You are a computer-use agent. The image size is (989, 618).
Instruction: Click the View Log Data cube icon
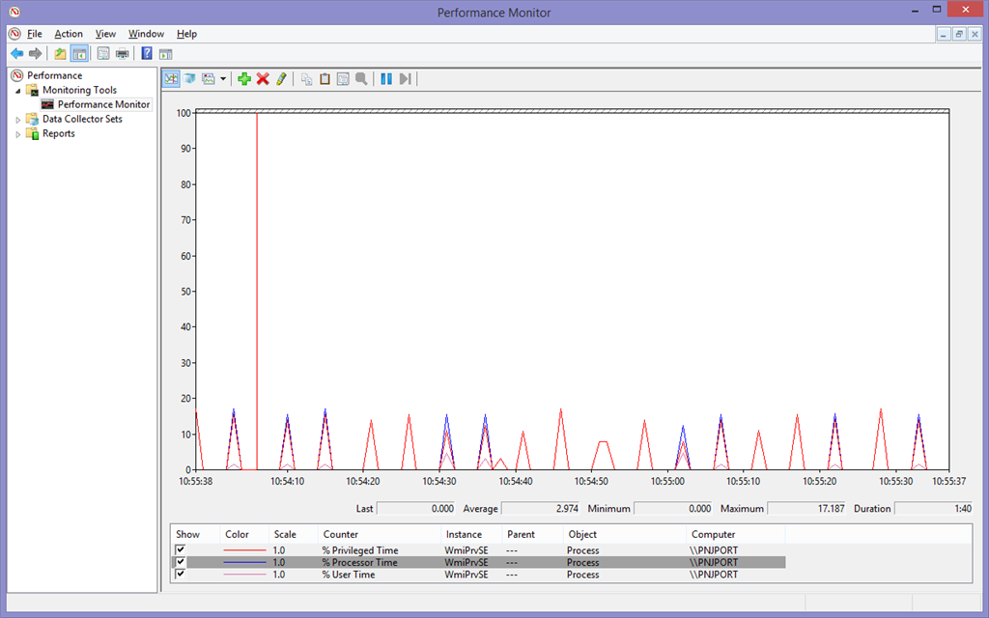[x=190, y=79]
